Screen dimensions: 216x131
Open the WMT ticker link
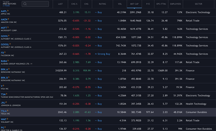click(x=4, y=119)
